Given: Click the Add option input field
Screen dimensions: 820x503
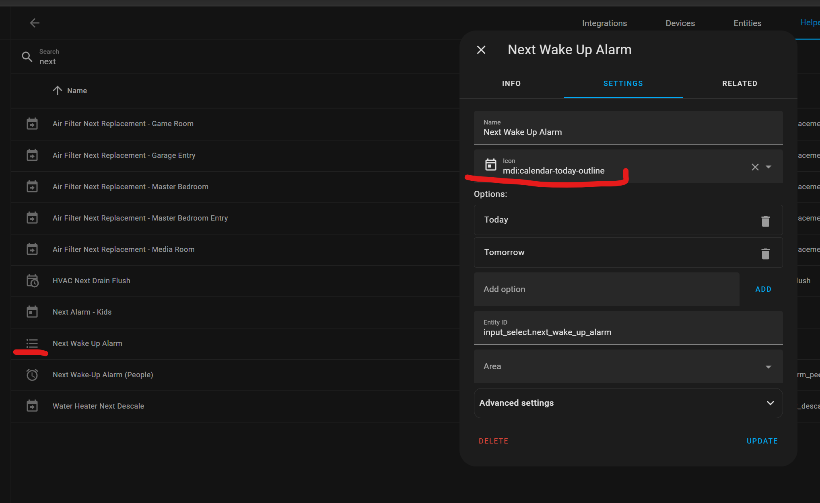Looking at the screenshot, I should click(x=583, y=289).
